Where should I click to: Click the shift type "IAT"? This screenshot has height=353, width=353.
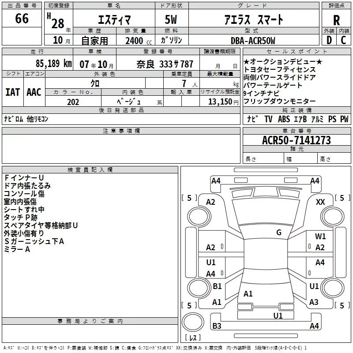[x=13, y=92]
